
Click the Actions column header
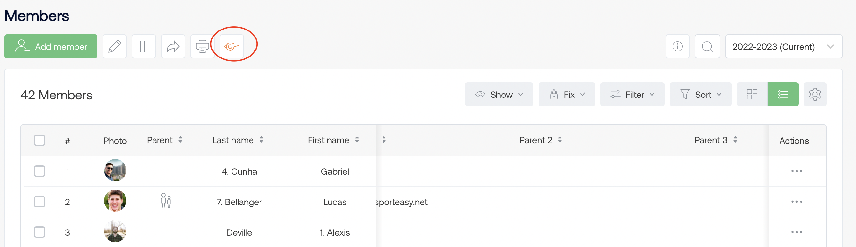(x=794, y=141)
